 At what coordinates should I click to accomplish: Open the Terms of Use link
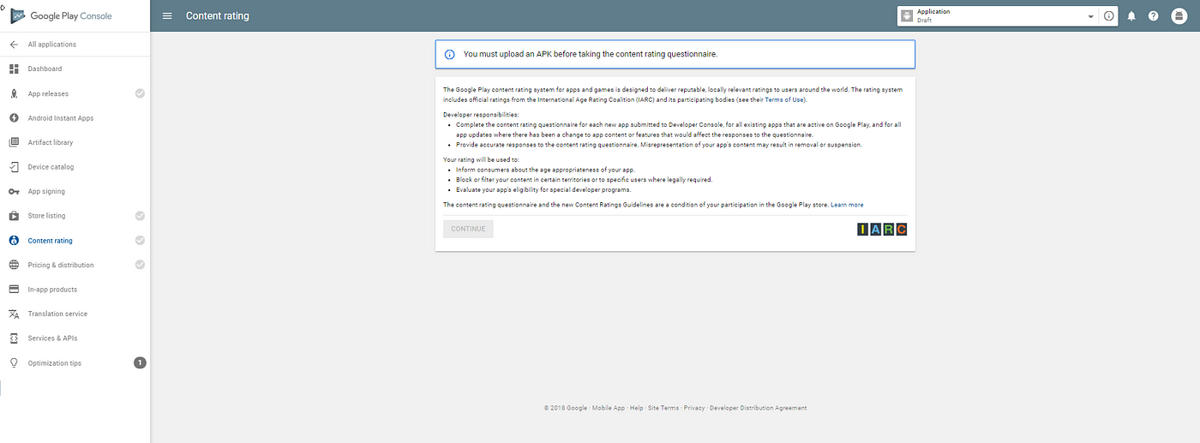click(785, 99)
